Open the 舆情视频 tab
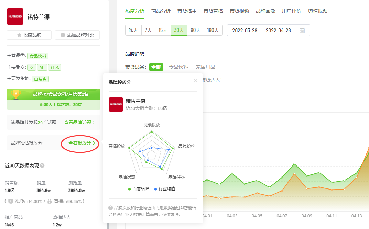The width and height of the screenshot is (369, 229). click(x=317, y=11)
